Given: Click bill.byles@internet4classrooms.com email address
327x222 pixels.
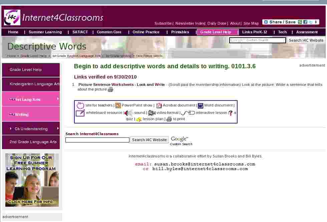Looking at the screenshot, I should 200,169.
